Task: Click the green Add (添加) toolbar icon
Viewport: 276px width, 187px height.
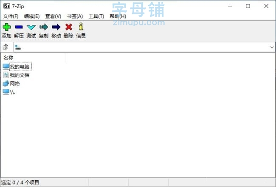Action: (x=6, y=27)
